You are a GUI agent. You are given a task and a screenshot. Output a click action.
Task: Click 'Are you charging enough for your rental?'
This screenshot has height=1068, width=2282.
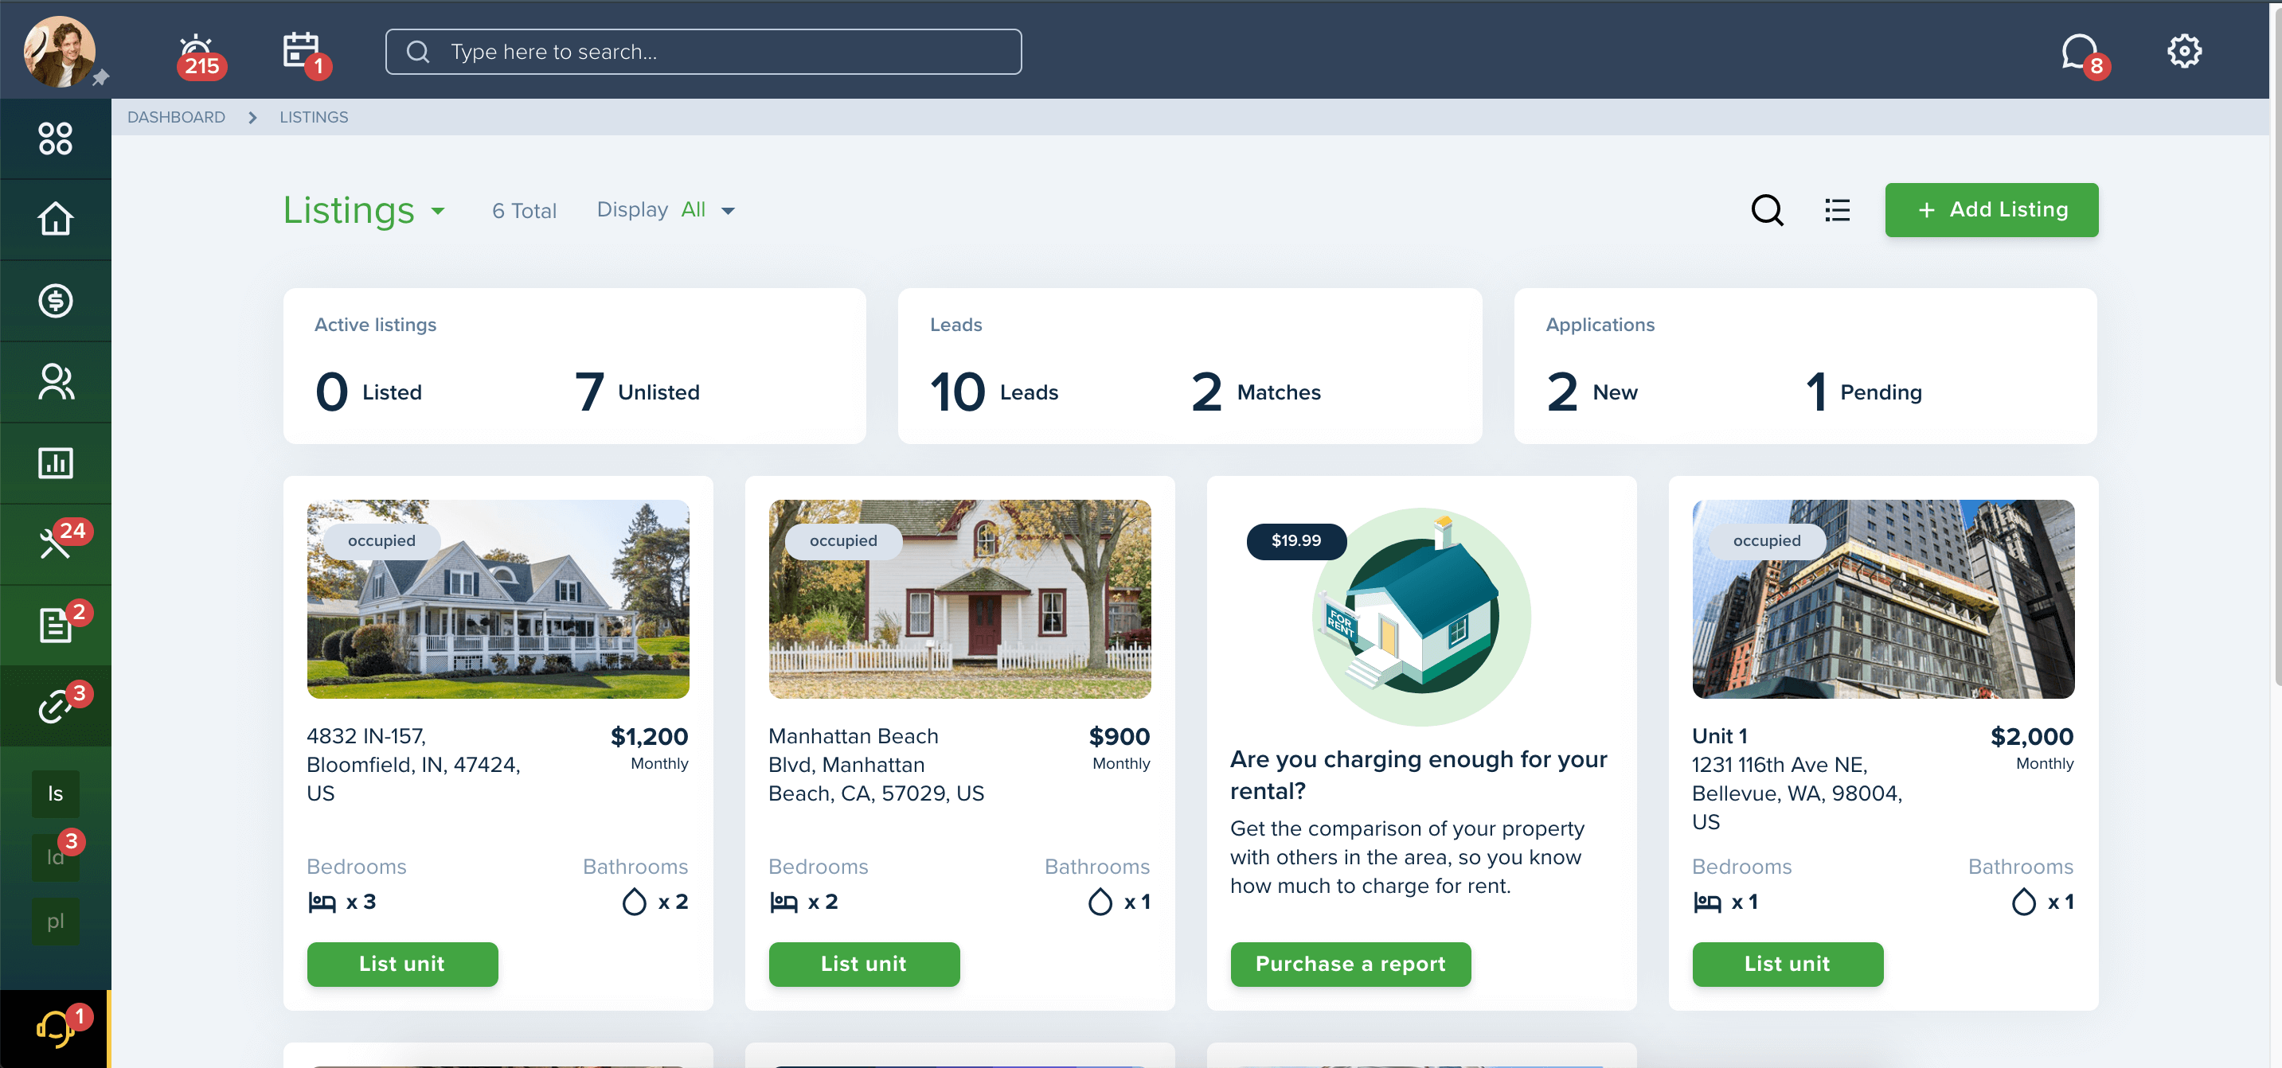[1417, 775]
